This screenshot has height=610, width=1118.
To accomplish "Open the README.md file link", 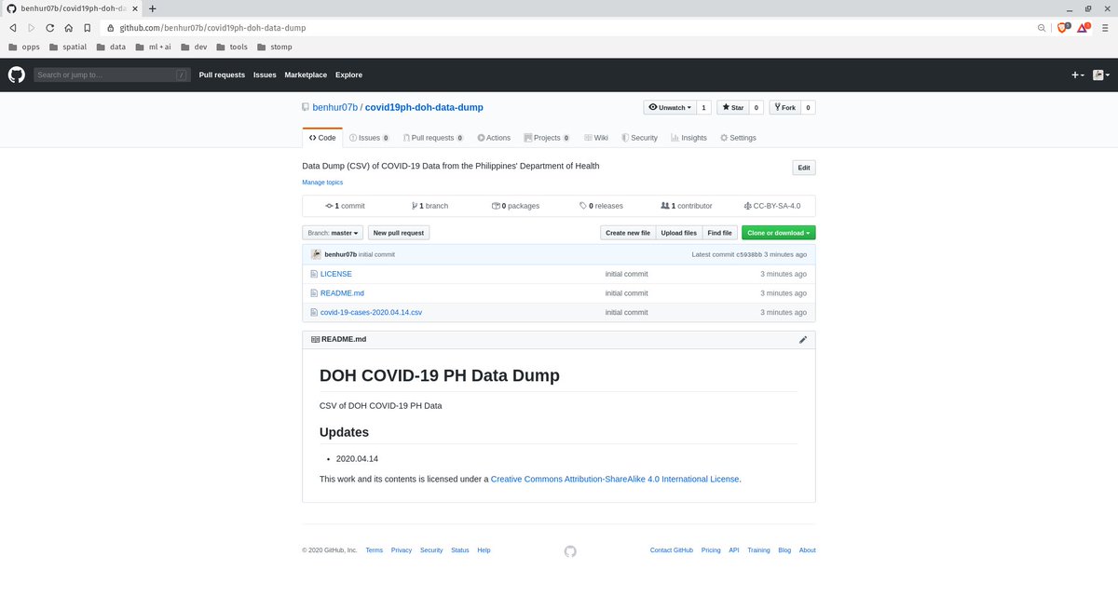I will click(342, 293).
